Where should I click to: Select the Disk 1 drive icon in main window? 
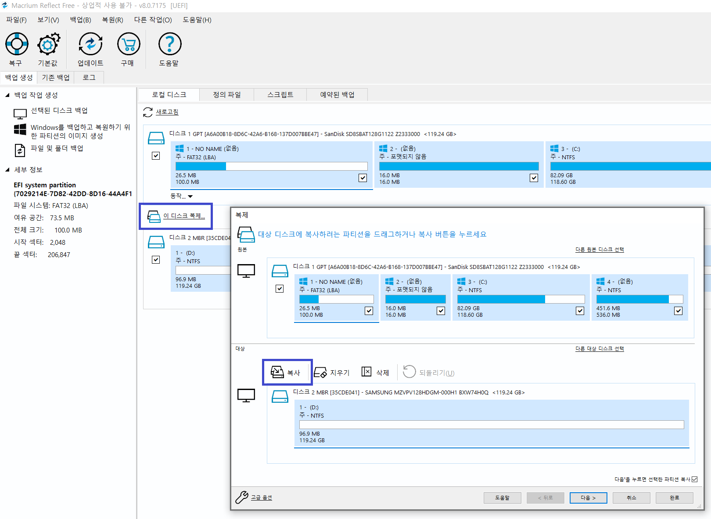tap(156, 138)
